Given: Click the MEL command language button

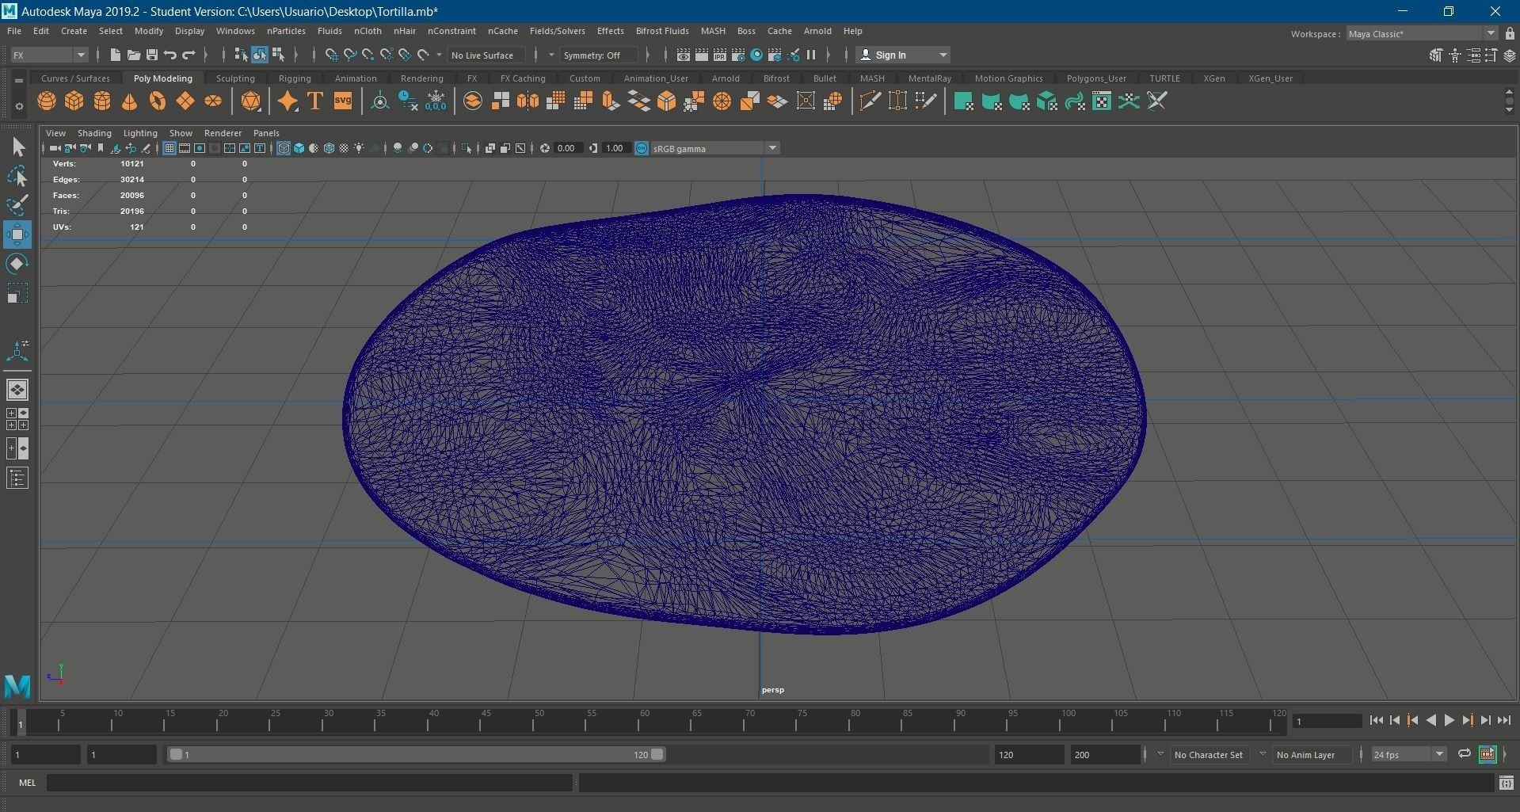Looking at the screenshot, I should click(x=28, y=783).
